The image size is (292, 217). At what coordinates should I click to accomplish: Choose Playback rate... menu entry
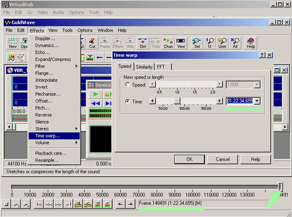coord(54,153)
